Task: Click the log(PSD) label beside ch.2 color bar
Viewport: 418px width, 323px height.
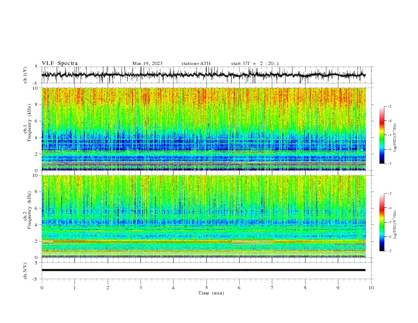Action: coord(395,225)
